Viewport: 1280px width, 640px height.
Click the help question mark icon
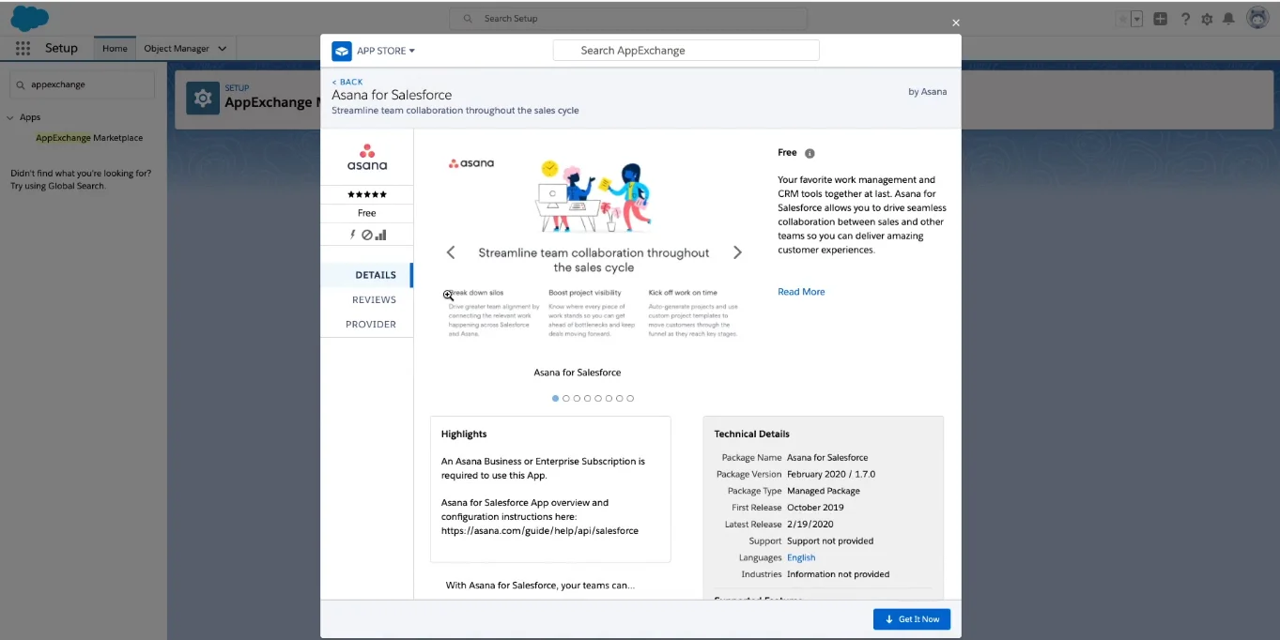click(x=1185, y=19)
